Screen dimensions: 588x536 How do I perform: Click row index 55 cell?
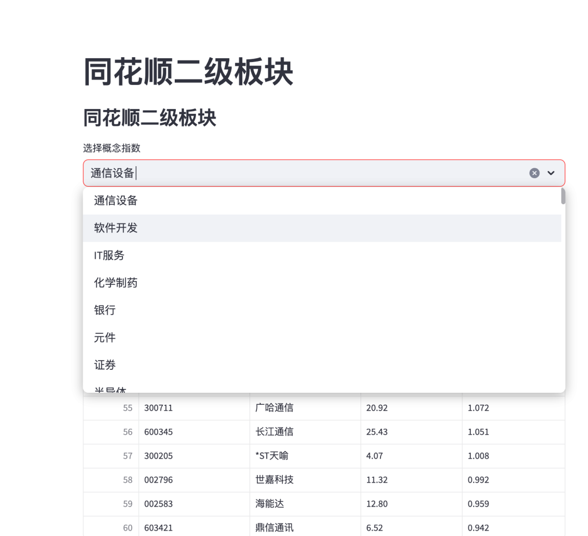coord(111,408)
